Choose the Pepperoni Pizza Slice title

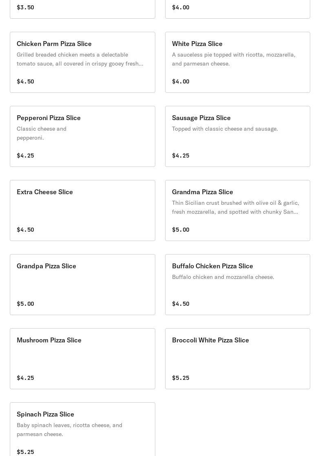pos(49,118)
